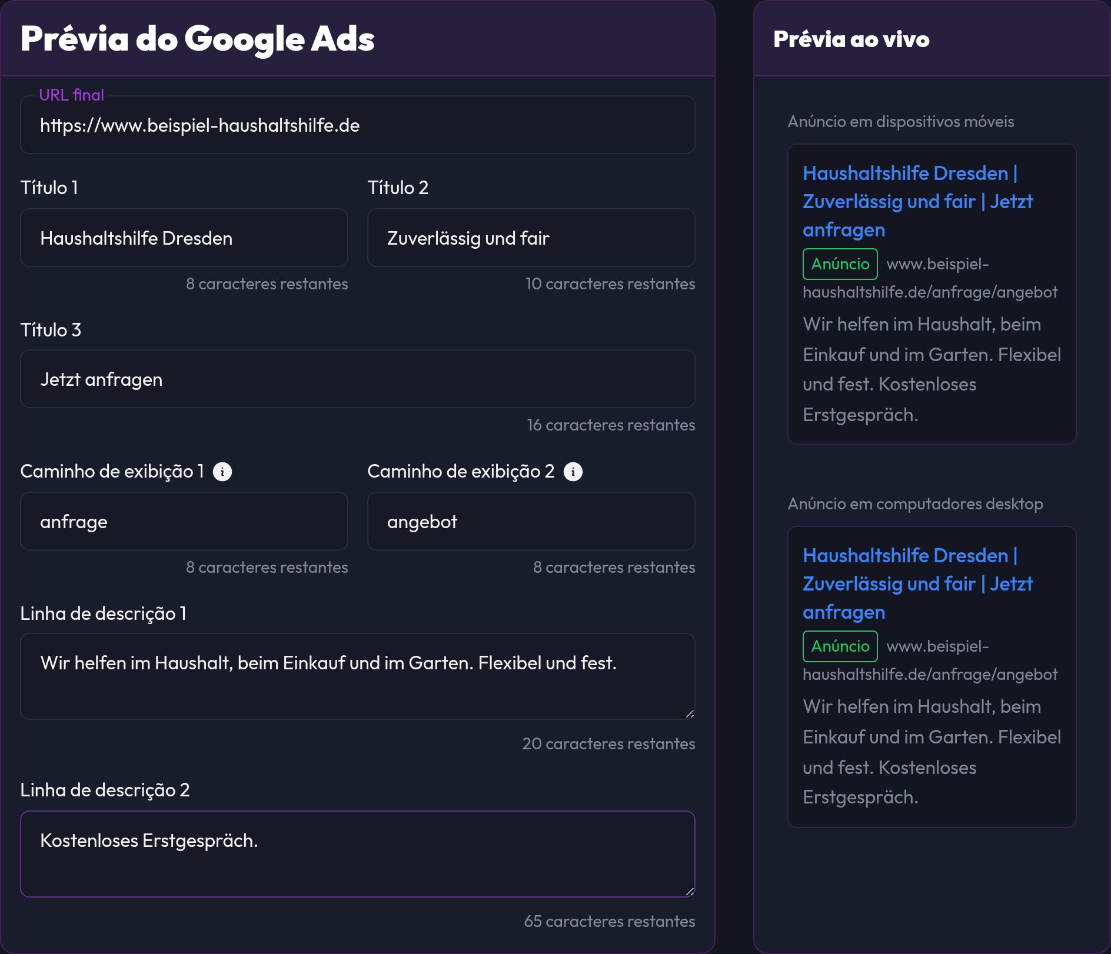Click the desktop preview ad headline link
Screen dimensions: 1111x954
tap(918, 584)
